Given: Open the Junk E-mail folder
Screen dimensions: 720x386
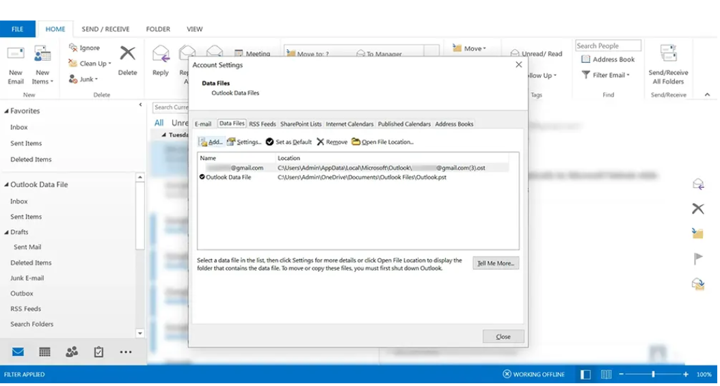Looking at the screenshot, I should tap(27, 278).
